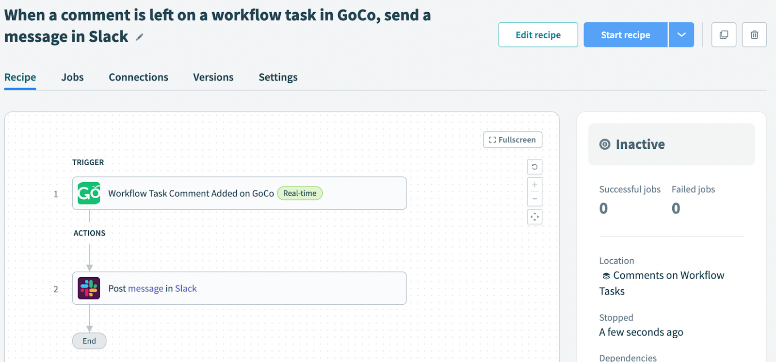This screenshot has width=776, height=362.
Task: Click the 'A few seconds ago' stopped time
Action: click(x=641, y=332)
